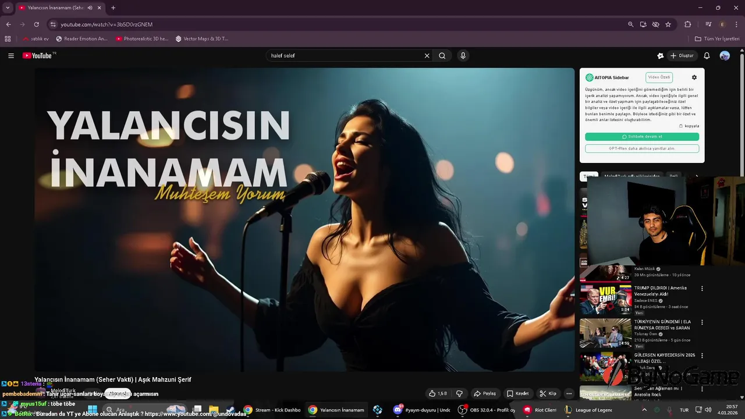Like the video with thumbs up
The width and height of the screenshot is (745, 419).
438,393
